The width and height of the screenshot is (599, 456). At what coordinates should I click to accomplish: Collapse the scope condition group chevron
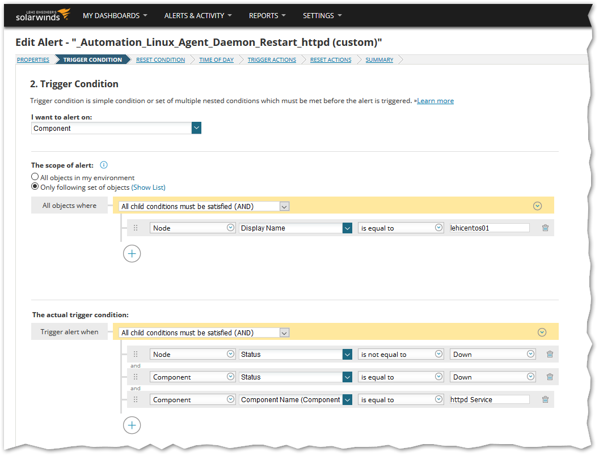(x=538, y=206)
